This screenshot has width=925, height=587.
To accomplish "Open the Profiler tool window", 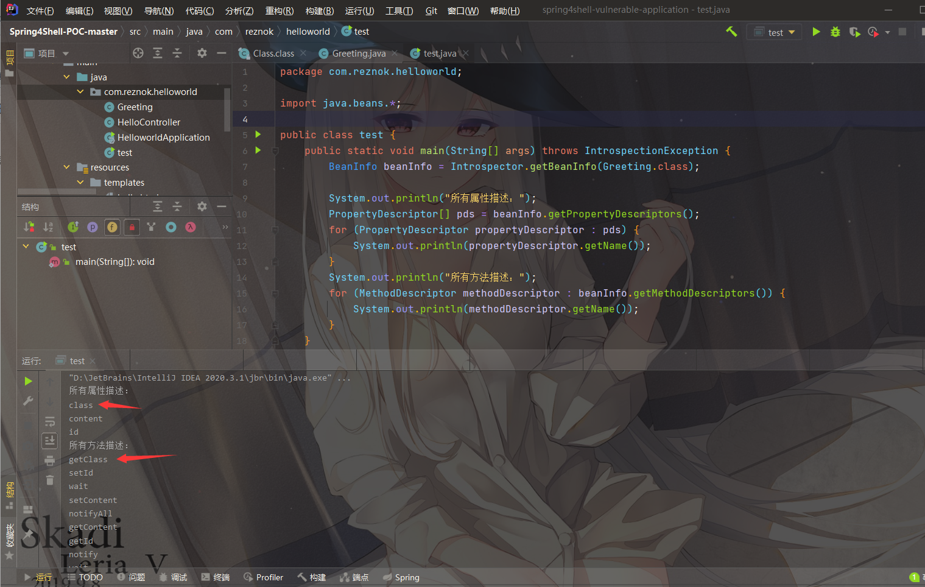I will pos(263,577).
